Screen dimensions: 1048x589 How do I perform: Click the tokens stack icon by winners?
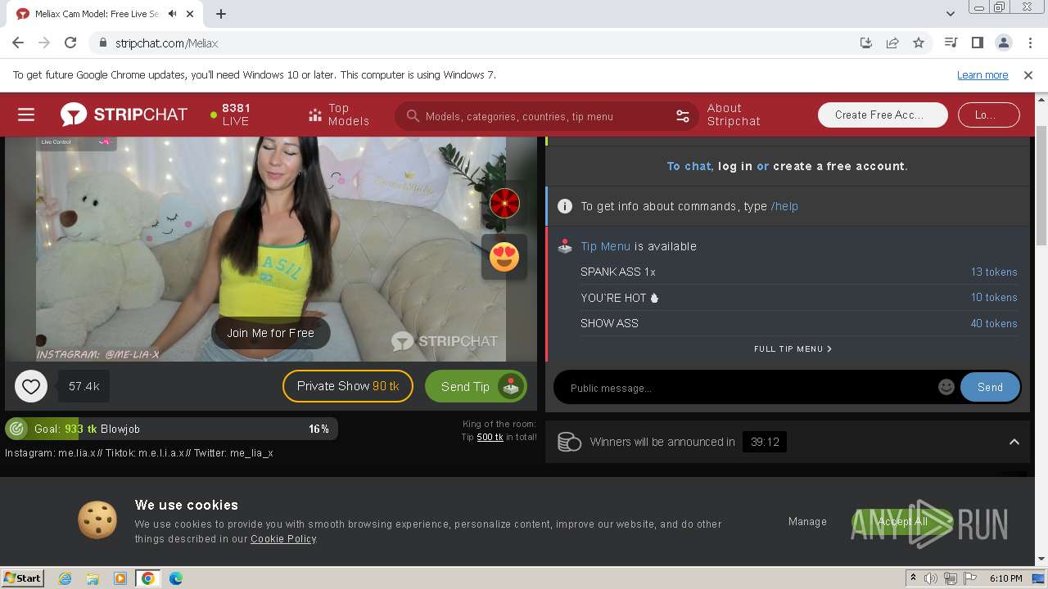click(x=569, y=442)
